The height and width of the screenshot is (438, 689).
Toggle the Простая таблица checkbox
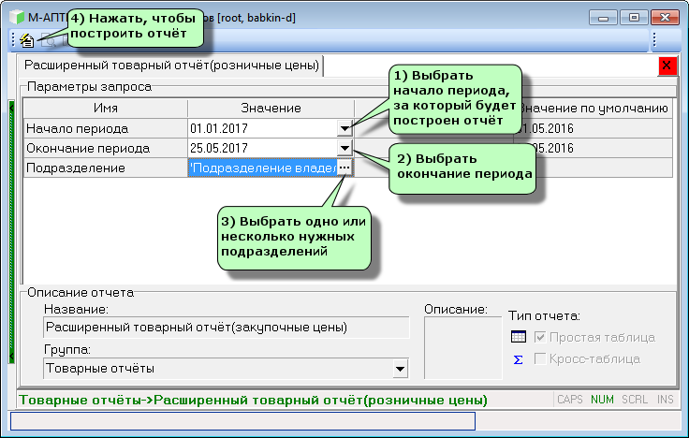pyautogui.click(x=540, y=337)
